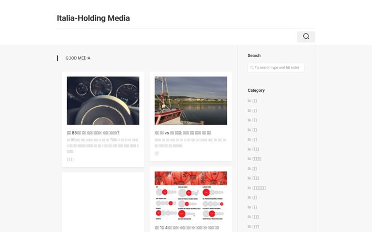Click the 'Search' sidebar heading

[254, 56]
